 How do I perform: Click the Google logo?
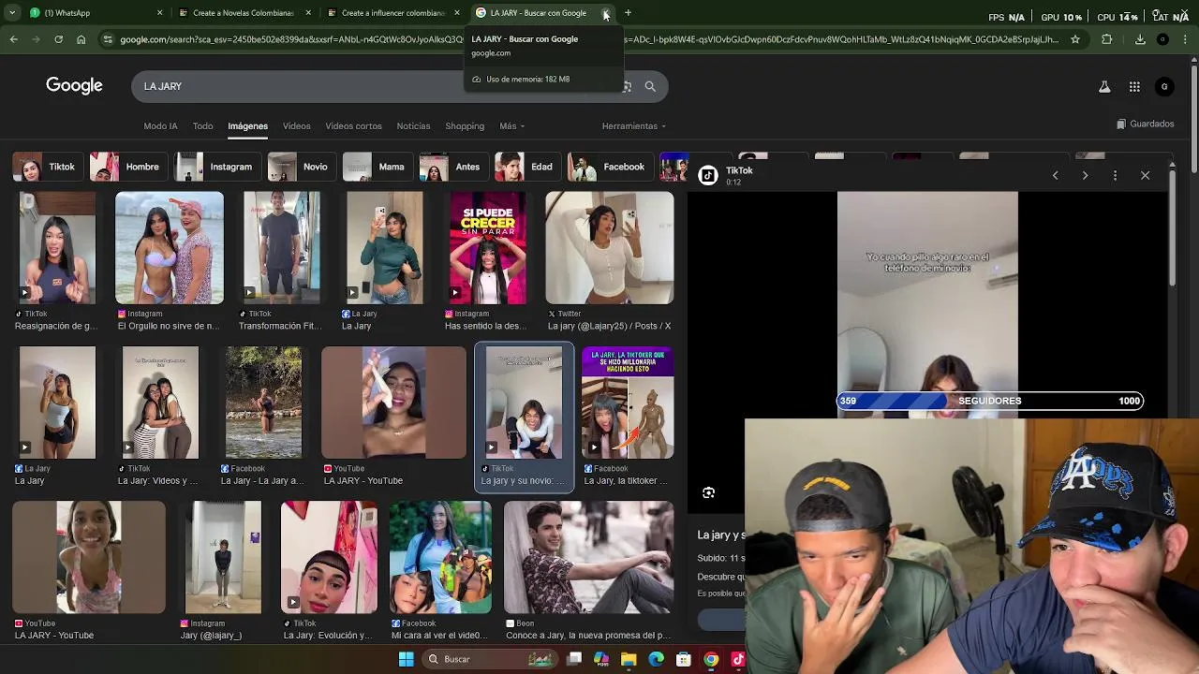74,86
